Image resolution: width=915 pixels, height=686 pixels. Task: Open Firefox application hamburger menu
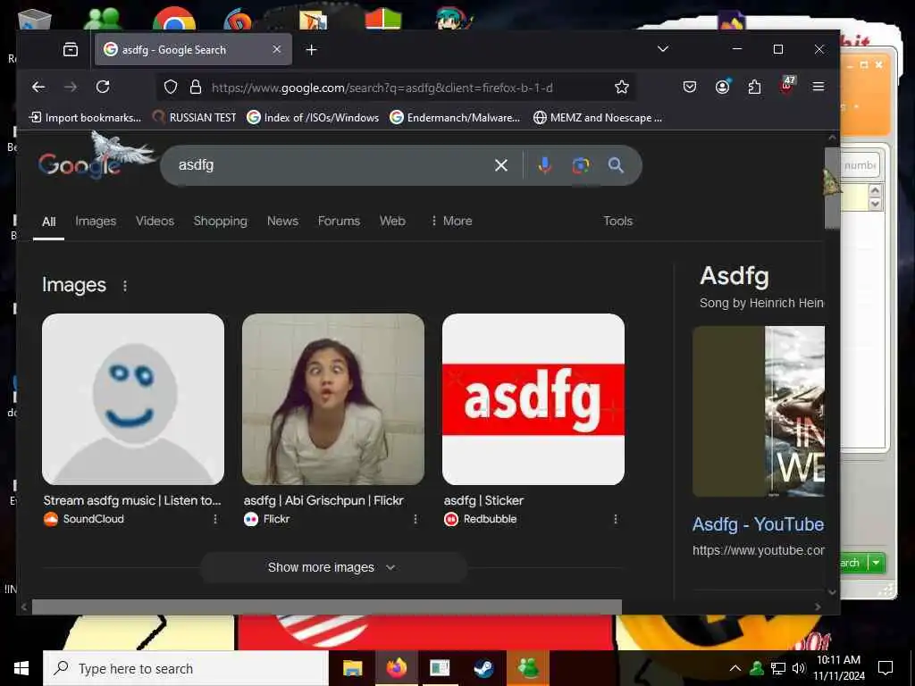(818, 87)
